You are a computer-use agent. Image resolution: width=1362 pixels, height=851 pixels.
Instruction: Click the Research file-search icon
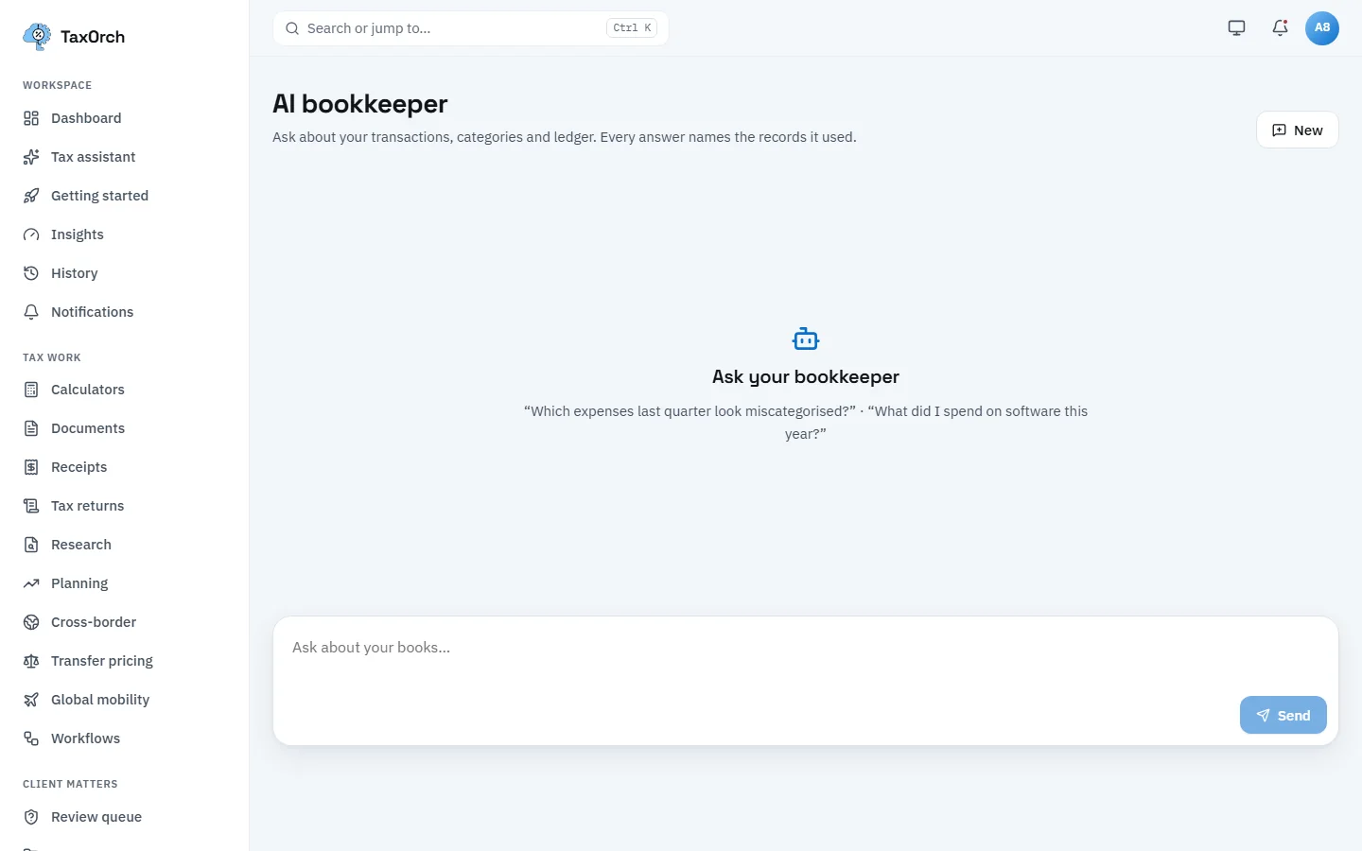coord(31,545)
